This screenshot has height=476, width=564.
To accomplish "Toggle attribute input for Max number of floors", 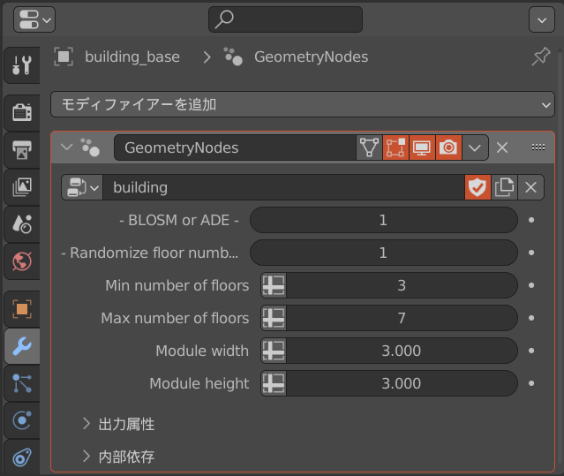I will point(274,318).
